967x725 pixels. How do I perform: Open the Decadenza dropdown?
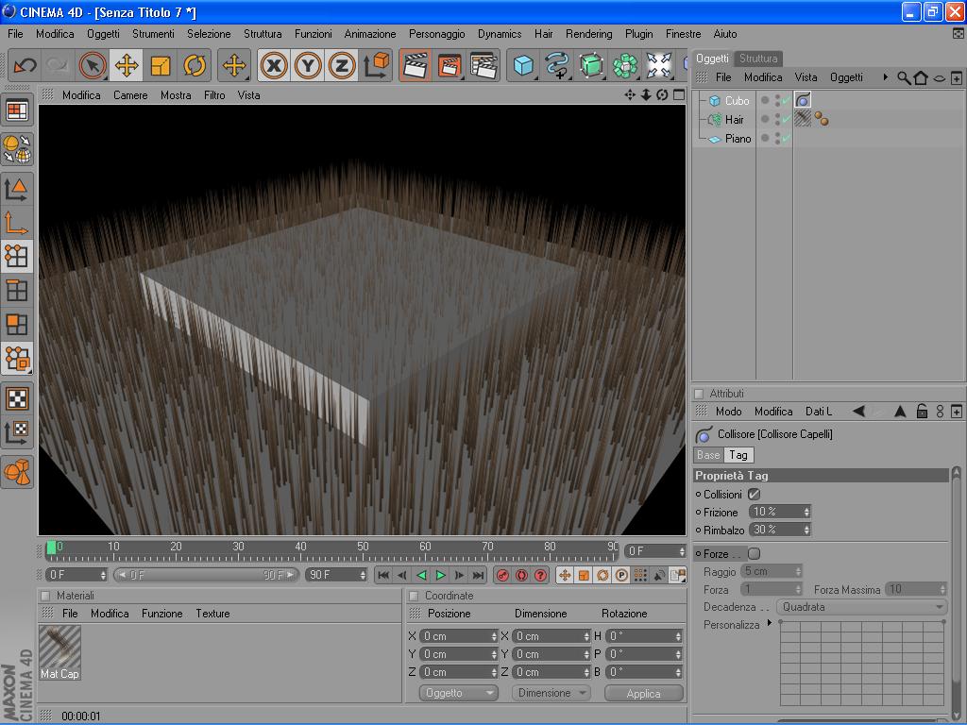coord(861,607)
